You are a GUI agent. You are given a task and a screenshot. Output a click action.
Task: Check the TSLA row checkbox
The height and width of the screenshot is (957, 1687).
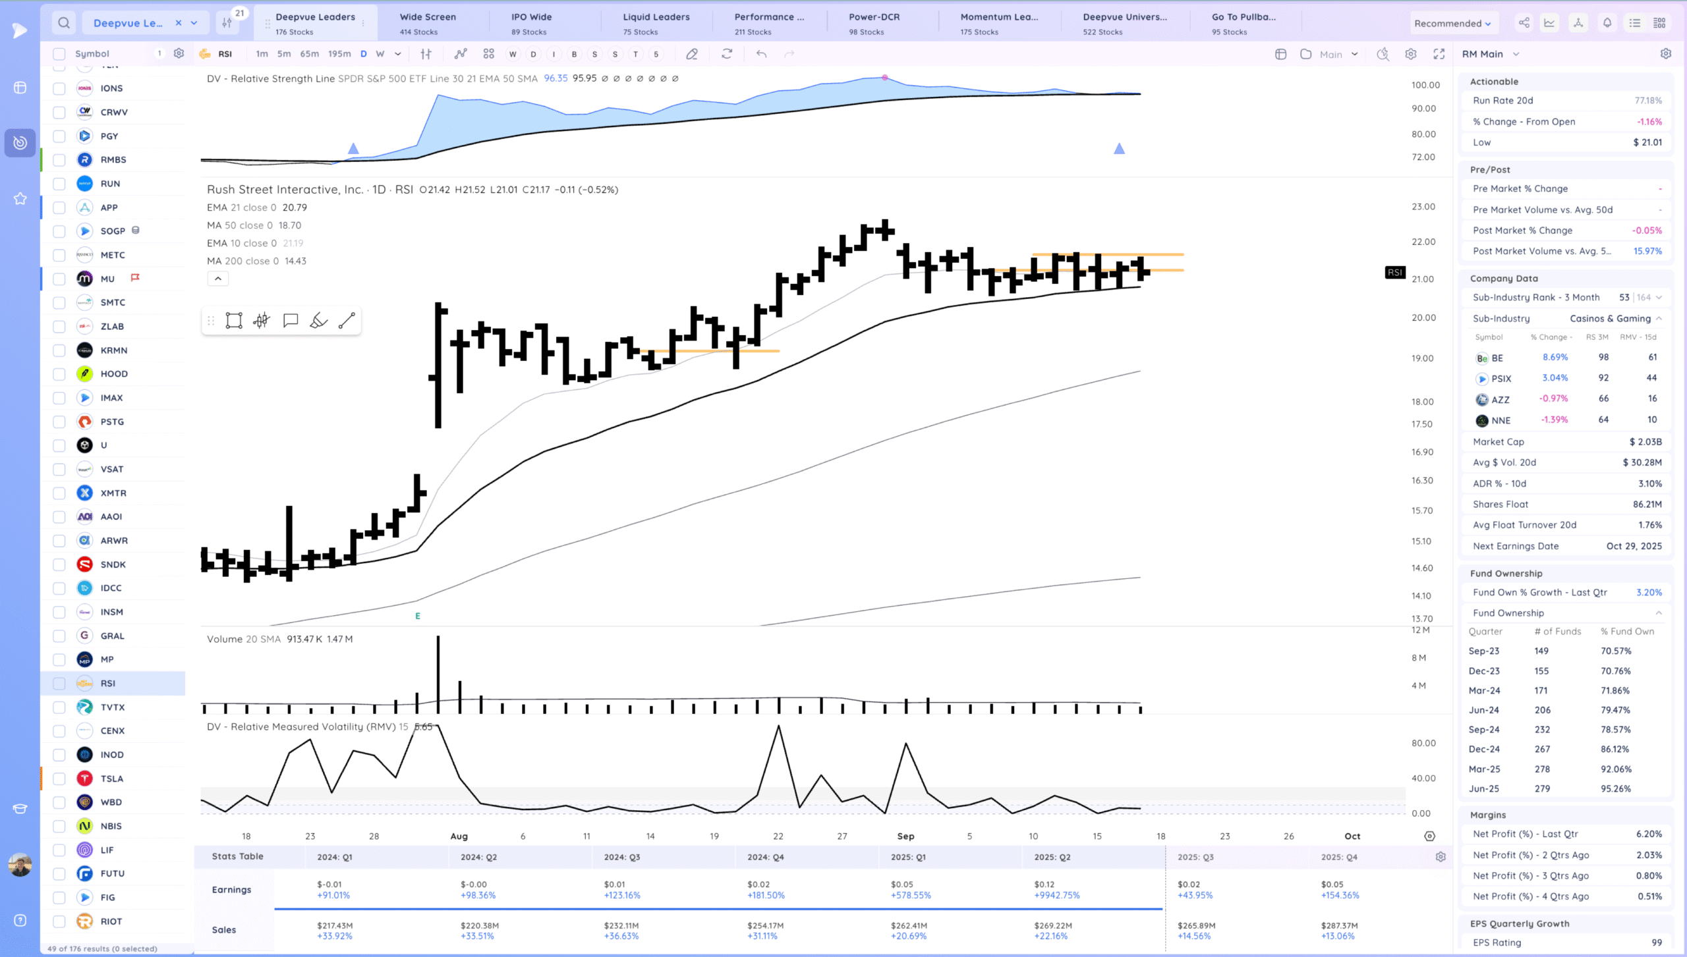pyautogui.click(x=59, y=779)
